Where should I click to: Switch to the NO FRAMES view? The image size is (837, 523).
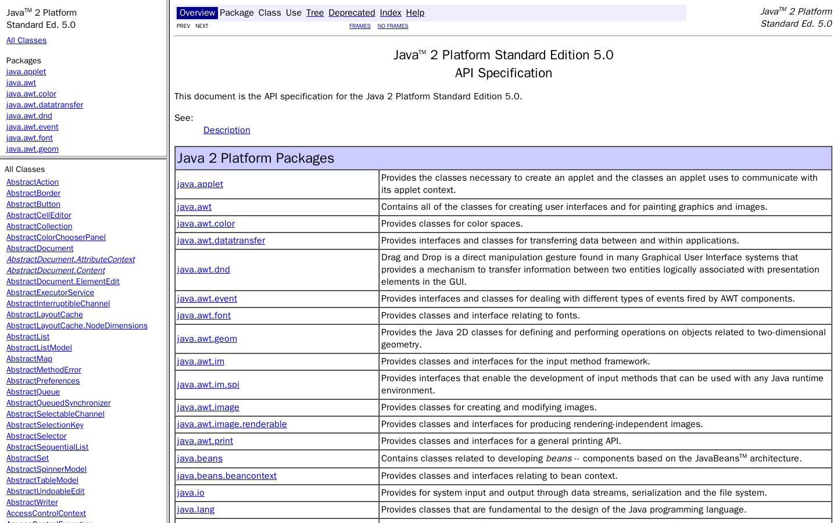393,26
